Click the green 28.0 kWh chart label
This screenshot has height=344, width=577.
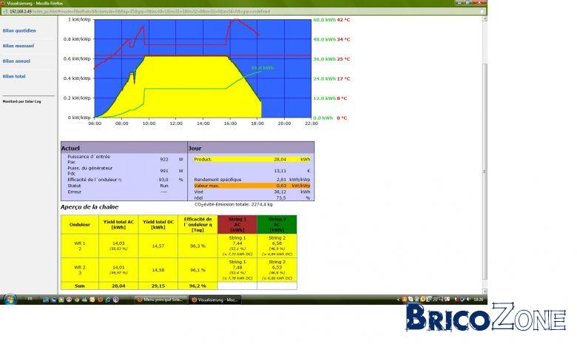pyautogui.click(x=263, y=68)
